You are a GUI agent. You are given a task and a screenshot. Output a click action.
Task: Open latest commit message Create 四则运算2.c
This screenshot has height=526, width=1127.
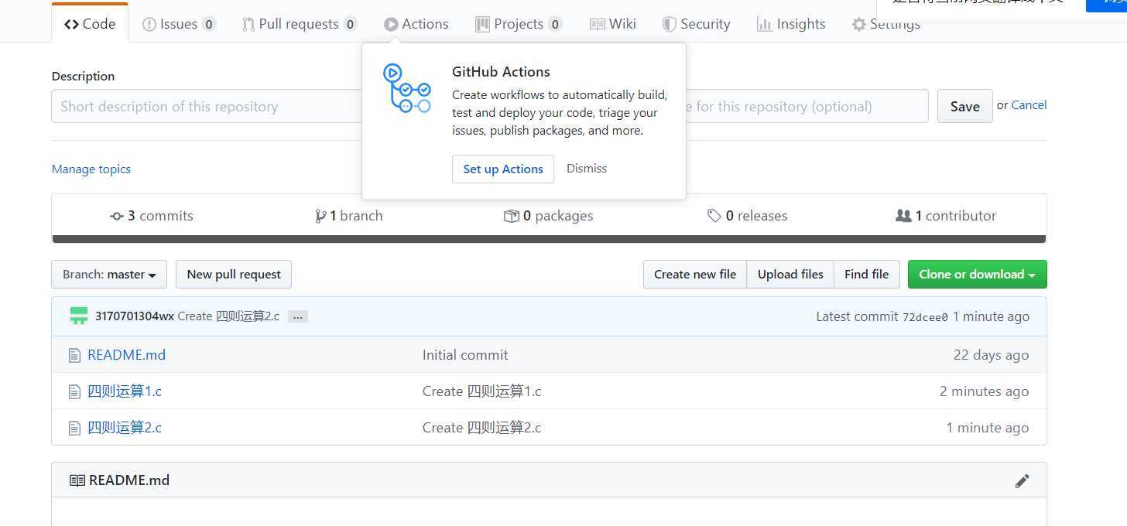point(228,316)
